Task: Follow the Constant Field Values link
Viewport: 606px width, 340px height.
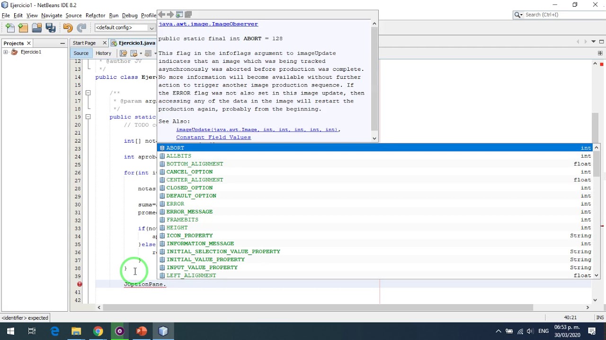Action: [x=214, y=137]
